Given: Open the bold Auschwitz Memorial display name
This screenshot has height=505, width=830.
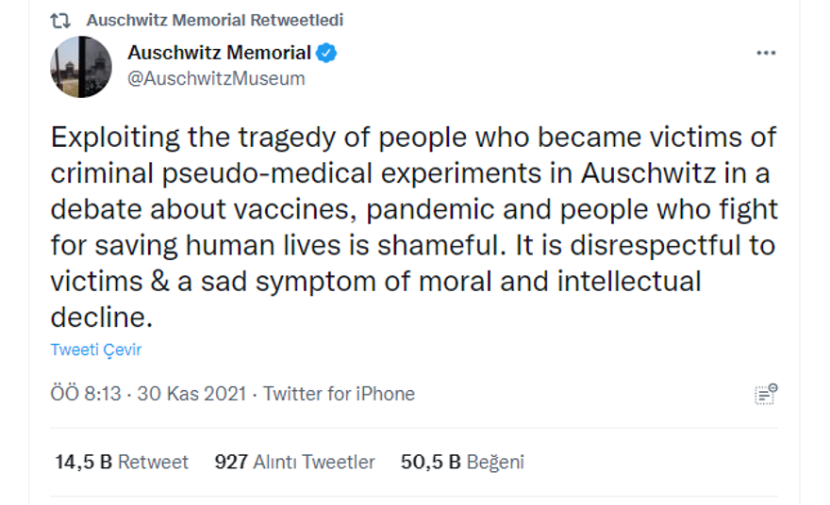Looking at the screenshot, I should pos(219,53).
